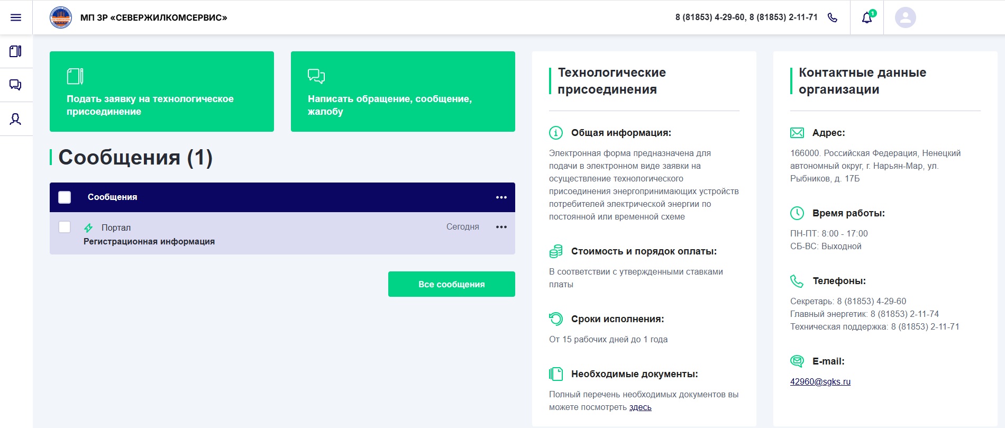Click Подать заявку на технологическое присоединение
The image size is (1005, 428).
[162, 92]
